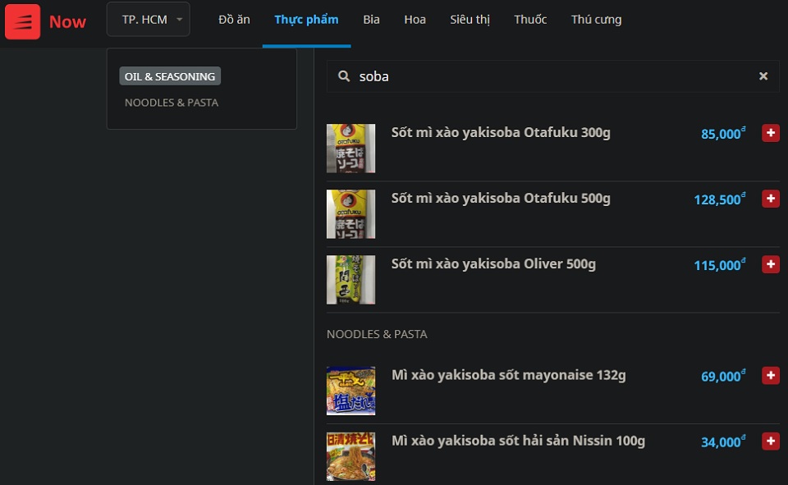This screenshot has height=485, width=788.
Task: Open Nissin seafood yakisoba thumbnail
Action: [350, 456]
